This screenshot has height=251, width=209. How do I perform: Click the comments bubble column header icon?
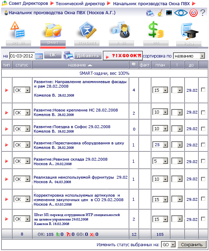click(x=134, y=64)
